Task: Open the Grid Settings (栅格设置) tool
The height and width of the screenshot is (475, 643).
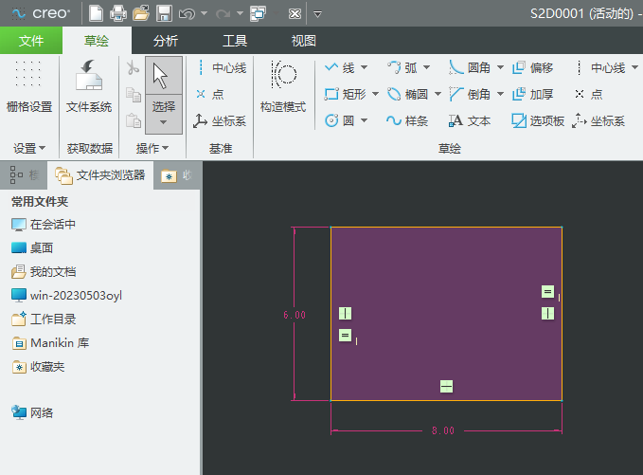Action: [x=29, y=90]
